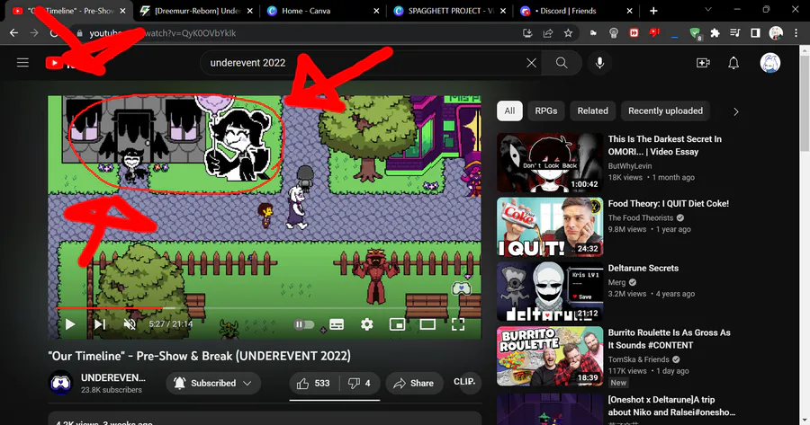
Task: Bookmark this page with the star
Action: click(568, 33)
